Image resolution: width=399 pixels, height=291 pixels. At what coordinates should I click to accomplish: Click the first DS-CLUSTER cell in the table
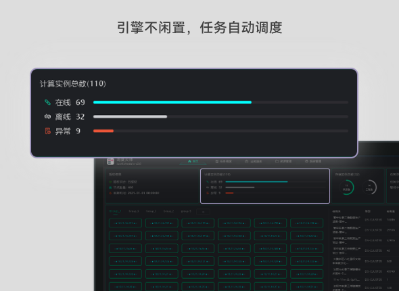[x=373, y=220]
